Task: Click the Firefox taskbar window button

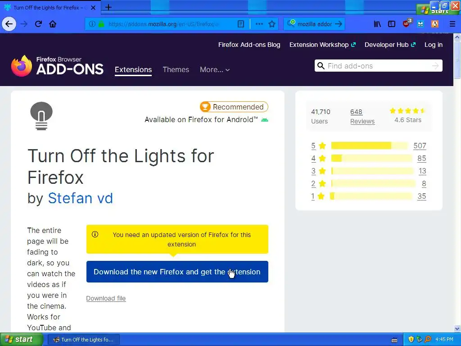Action: click(x=83, y=340)
